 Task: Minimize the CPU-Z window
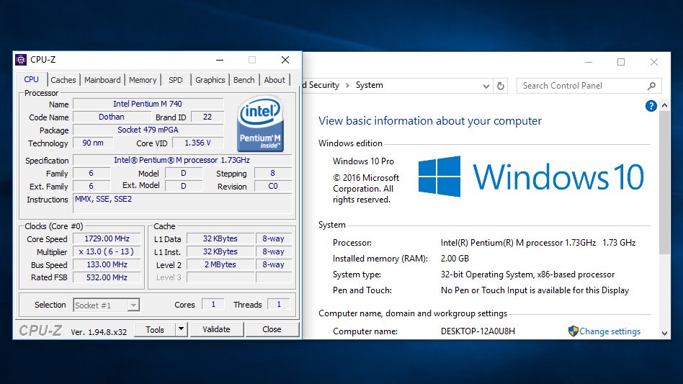pos(220,60)
